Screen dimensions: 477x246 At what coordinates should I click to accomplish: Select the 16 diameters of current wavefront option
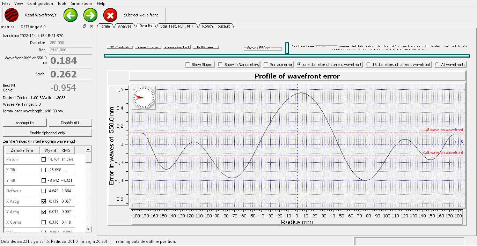[368, 65]
